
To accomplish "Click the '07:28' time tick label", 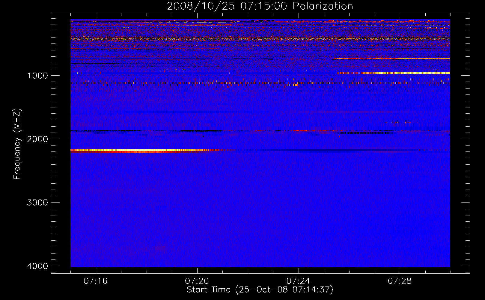I will tap(400, 281).
